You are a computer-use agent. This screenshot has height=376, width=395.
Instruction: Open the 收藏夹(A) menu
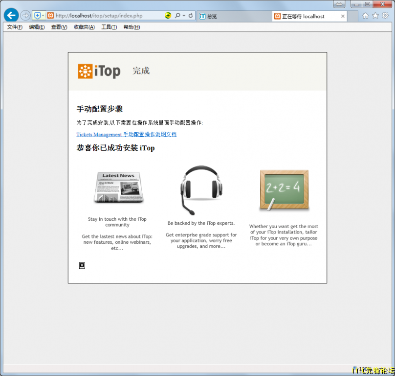point(84,27)
